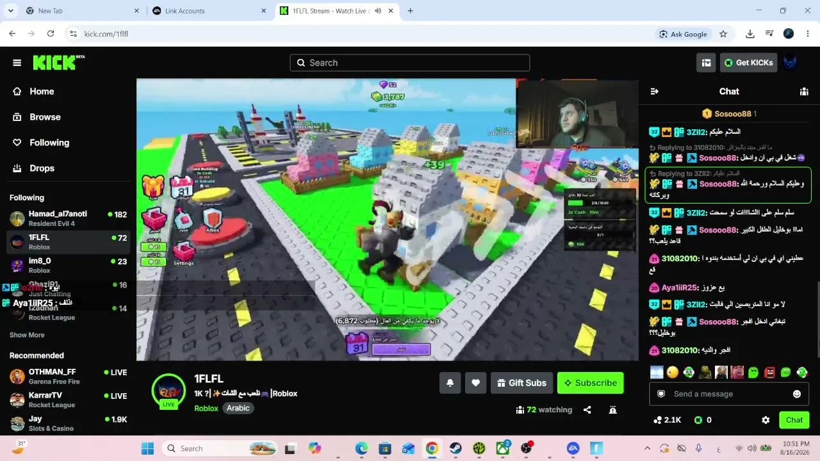Open browser downloads icon
820x461 pixels.
point(750,34)
